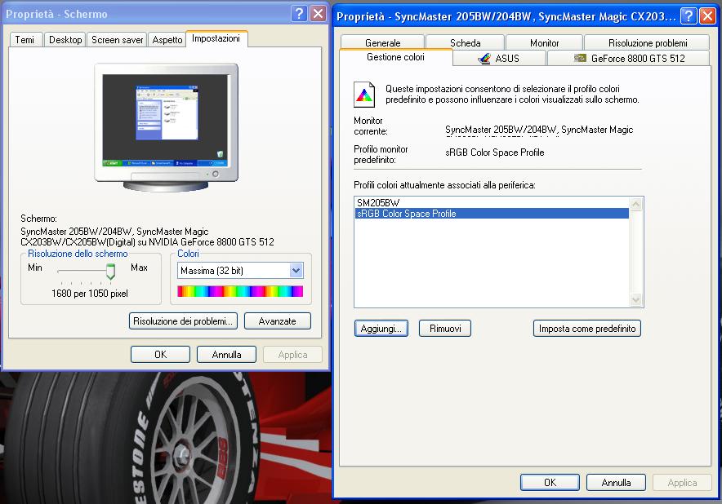Image resolution: width=722 pixels, height=504 pixels.
Task: Click the help icon in Proprietà - Schermo window
Action: [299, 14]
